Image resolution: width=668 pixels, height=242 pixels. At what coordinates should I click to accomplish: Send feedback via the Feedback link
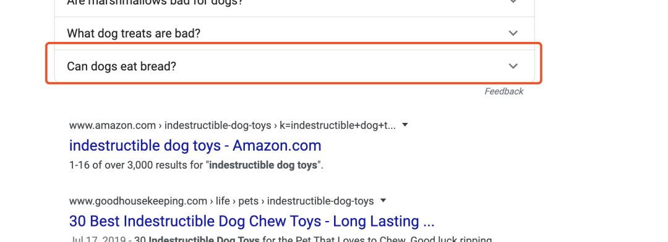[504, 91]
